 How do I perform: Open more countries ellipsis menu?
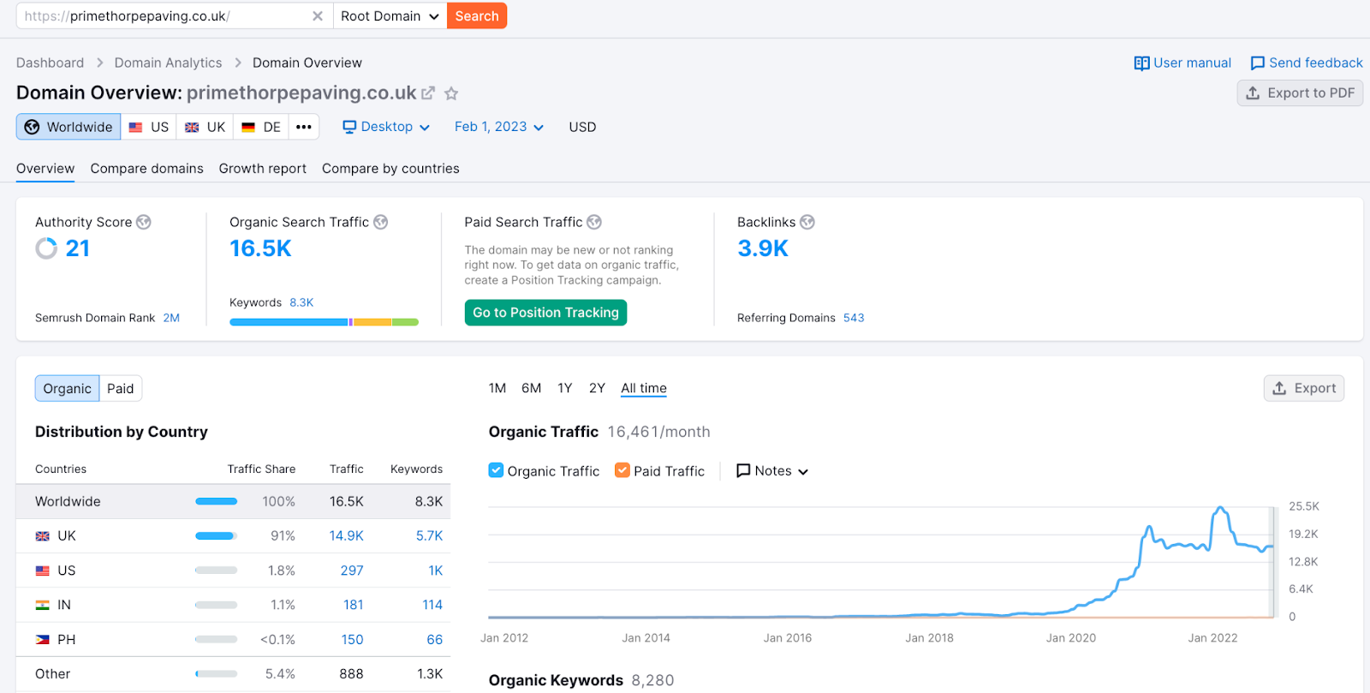point(304,127)
